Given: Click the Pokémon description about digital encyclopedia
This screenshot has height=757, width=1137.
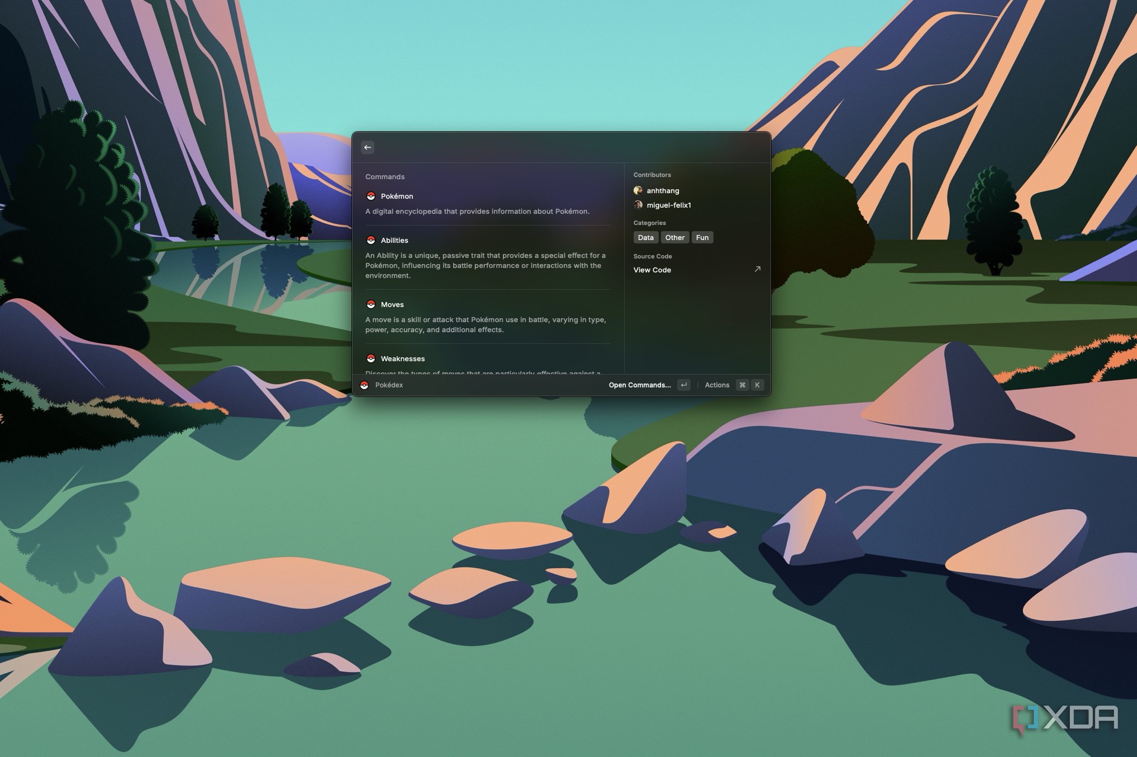Looking at the screenshot, I should (x=477, y=211).
